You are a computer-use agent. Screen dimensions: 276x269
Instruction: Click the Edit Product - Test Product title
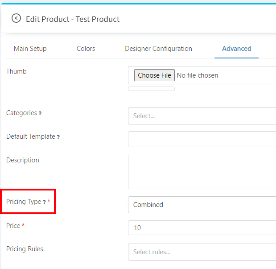click(73, 19)
